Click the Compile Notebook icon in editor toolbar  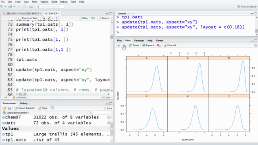[x=58, y=18]
